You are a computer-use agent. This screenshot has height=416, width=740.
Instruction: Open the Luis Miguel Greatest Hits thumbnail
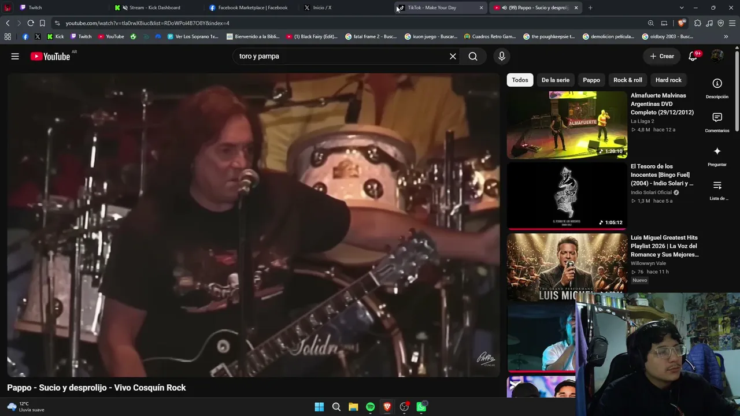tap(567, 267)
